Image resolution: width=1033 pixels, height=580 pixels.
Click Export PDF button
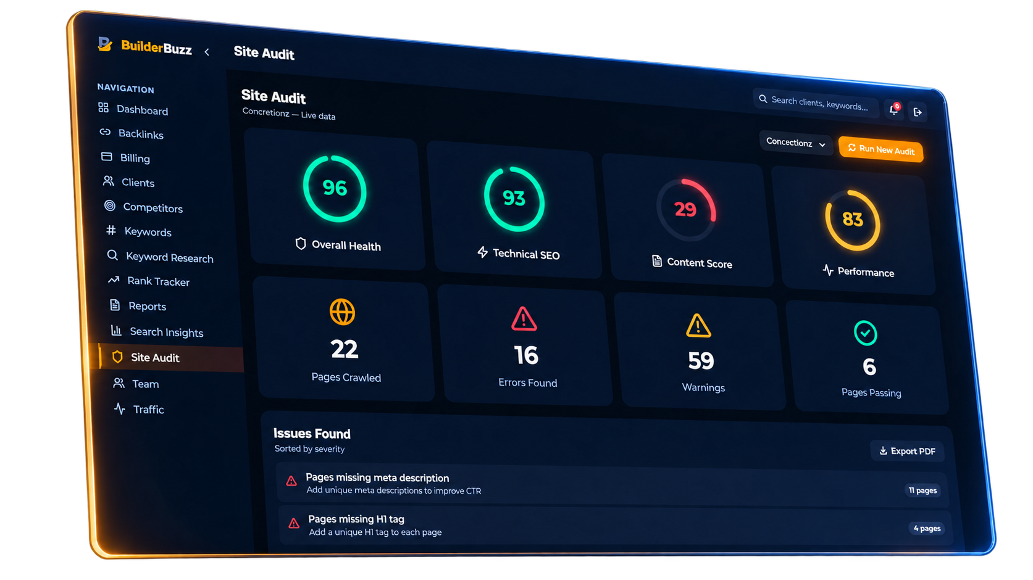[x=907, y=451]
